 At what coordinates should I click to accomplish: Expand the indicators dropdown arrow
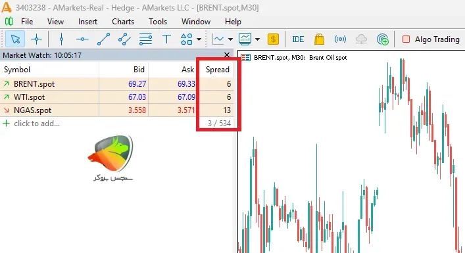(x=257, y=39)
